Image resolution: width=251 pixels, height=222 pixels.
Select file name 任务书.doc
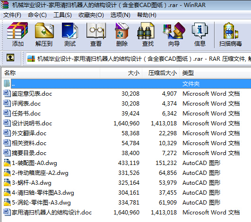pyautogui.click(x=26, y=114)
